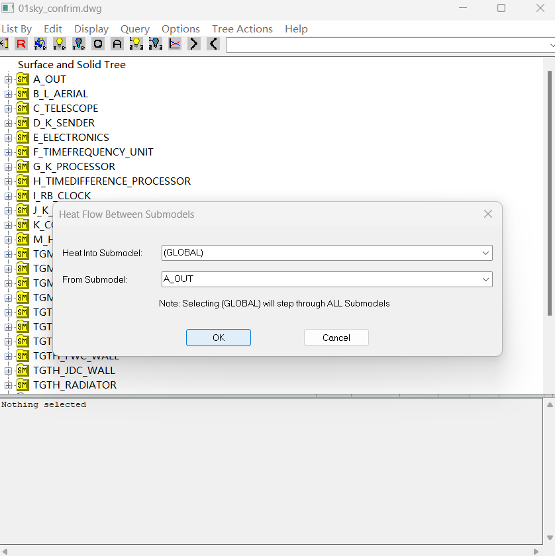Viewport: 555px width, 556px height.
Task: Click the left-pointing arrow toolbar icon
Action: pyautogui.click(x=213, y=44)
